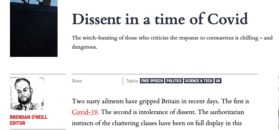This screenshot has width=279, height=130.
Task: Click Brendan O'Neill author name
Action: coord(28,117)
